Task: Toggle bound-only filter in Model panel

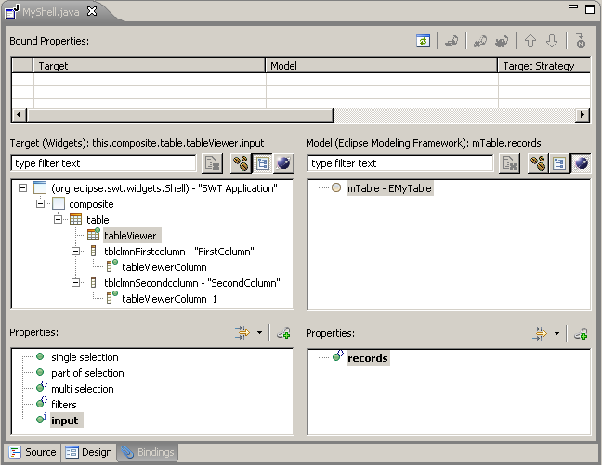Action: (538, 163)
